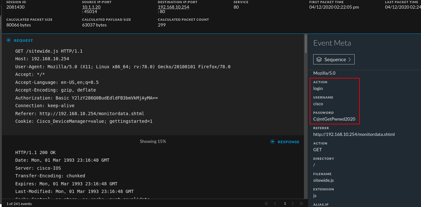Image resolution: width=421 pixels, height=207 pixels.
Task: Click the Sequence button
Action: point(334,60)
